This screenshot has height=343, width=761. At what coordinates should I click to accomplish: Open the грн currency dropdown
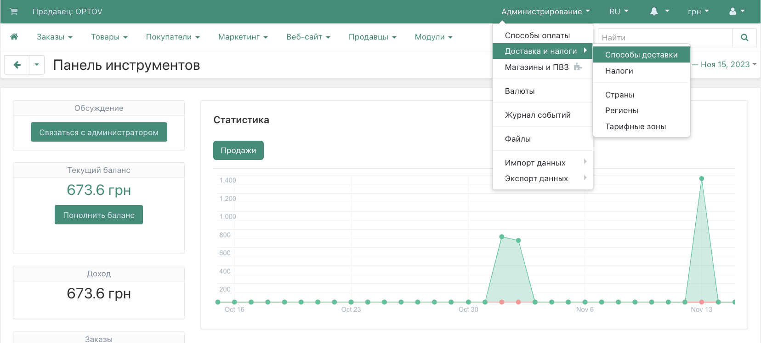click(x=698, y=11)
